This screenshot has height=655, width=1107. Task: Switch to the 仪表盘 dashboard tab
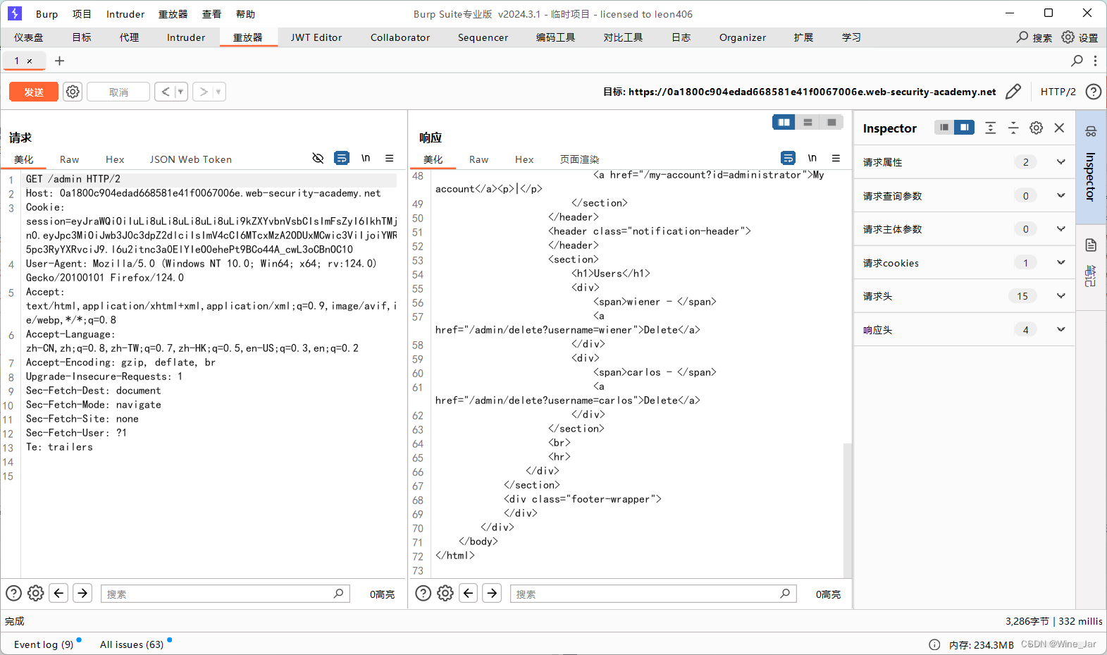[x=28, y=37]
